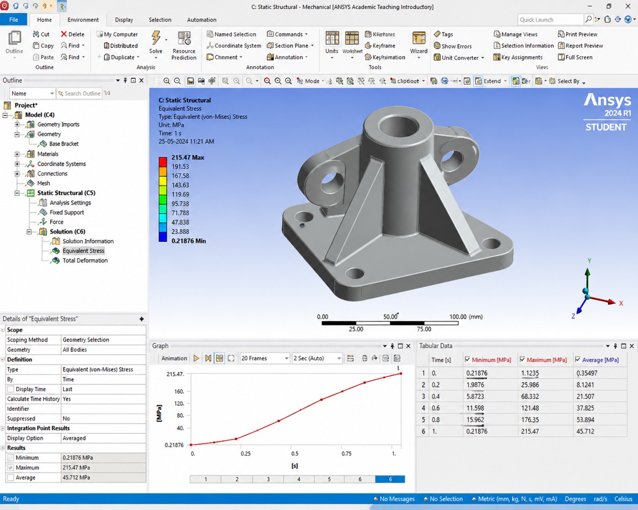The image size is (638, 510).
Task: Click No Messages in status bar
Action: coord(394,499)
